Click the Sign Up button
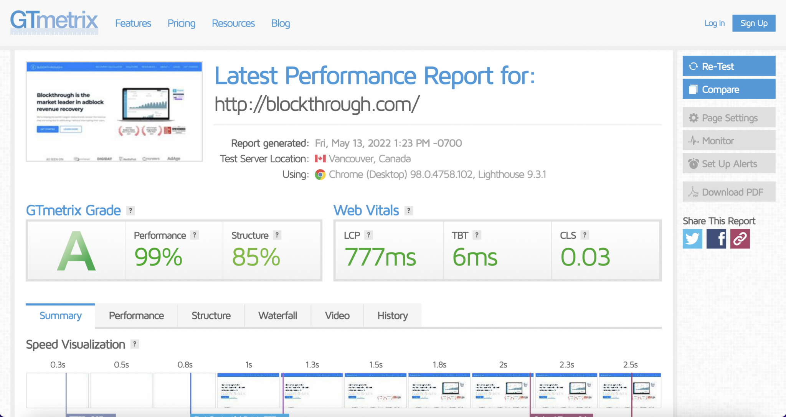Image resolution: width=786 pixels, height=417 pixels. [x=753, y=23]
